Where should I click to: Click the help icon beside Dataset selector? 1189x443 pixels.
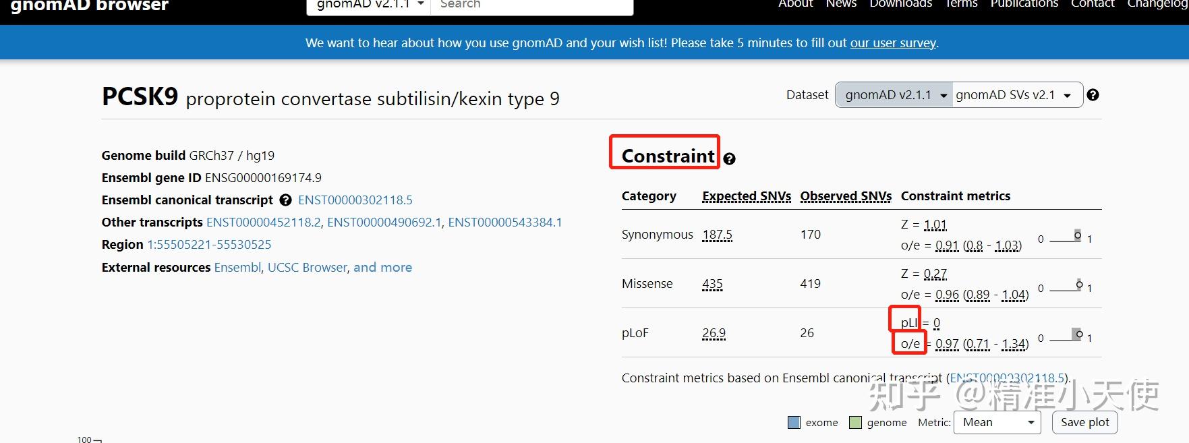point(1093,95)
